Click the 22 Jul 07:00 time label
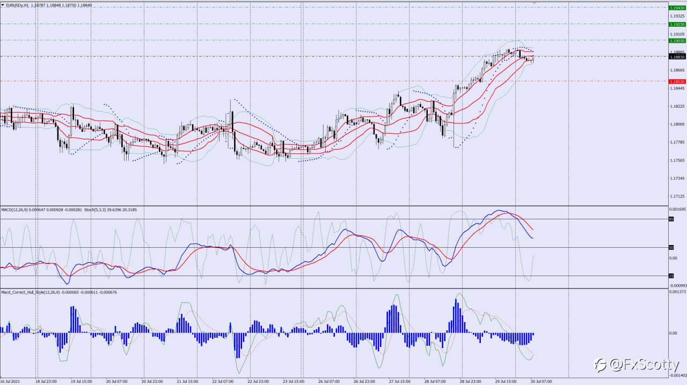 click(x=223, y=382)
